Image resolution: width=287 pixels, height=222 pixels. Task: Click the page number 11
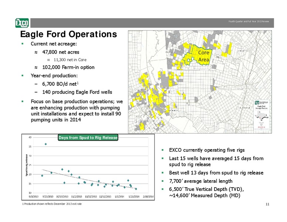tap(267, 204)
